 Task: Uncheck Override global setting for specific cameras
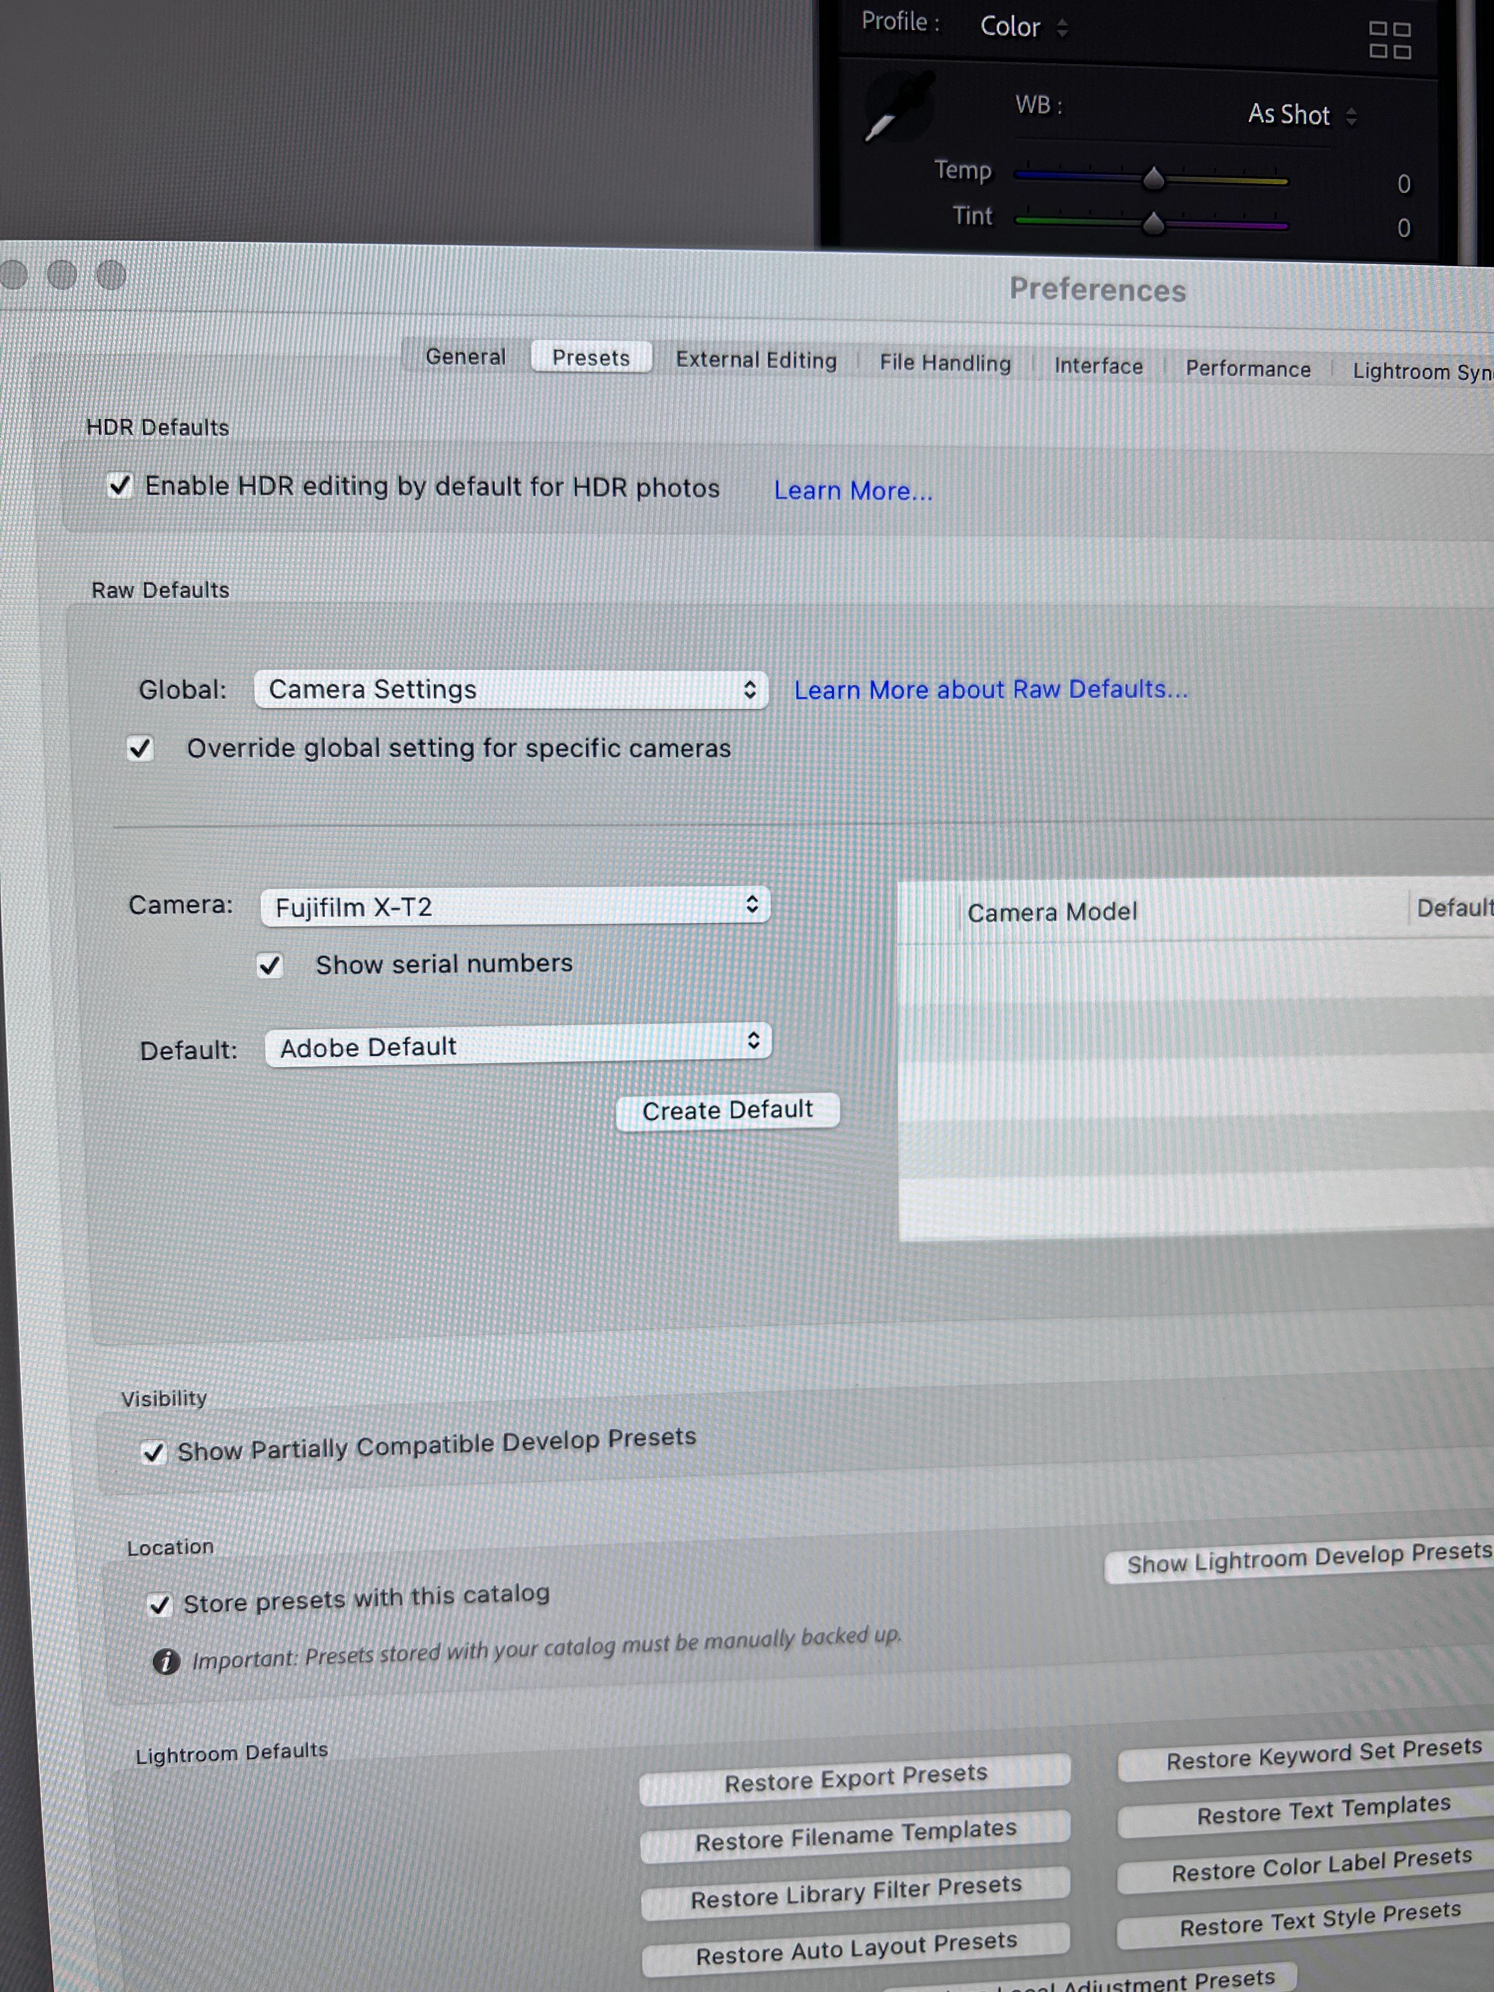pos(140,748)
